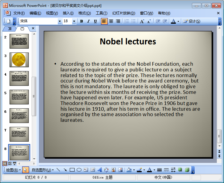Image resolution: width=224 pixels, height=183 pixels.
Task: Open the 视图(V) View menu
Action: (x=52, y=13)
